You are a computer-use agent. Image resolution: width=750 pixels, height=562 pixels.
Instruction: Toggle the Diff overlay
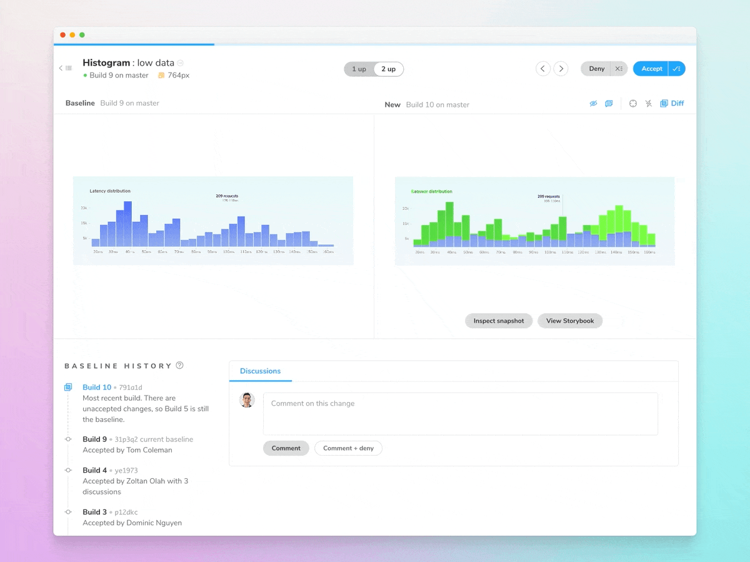point(672,104)
